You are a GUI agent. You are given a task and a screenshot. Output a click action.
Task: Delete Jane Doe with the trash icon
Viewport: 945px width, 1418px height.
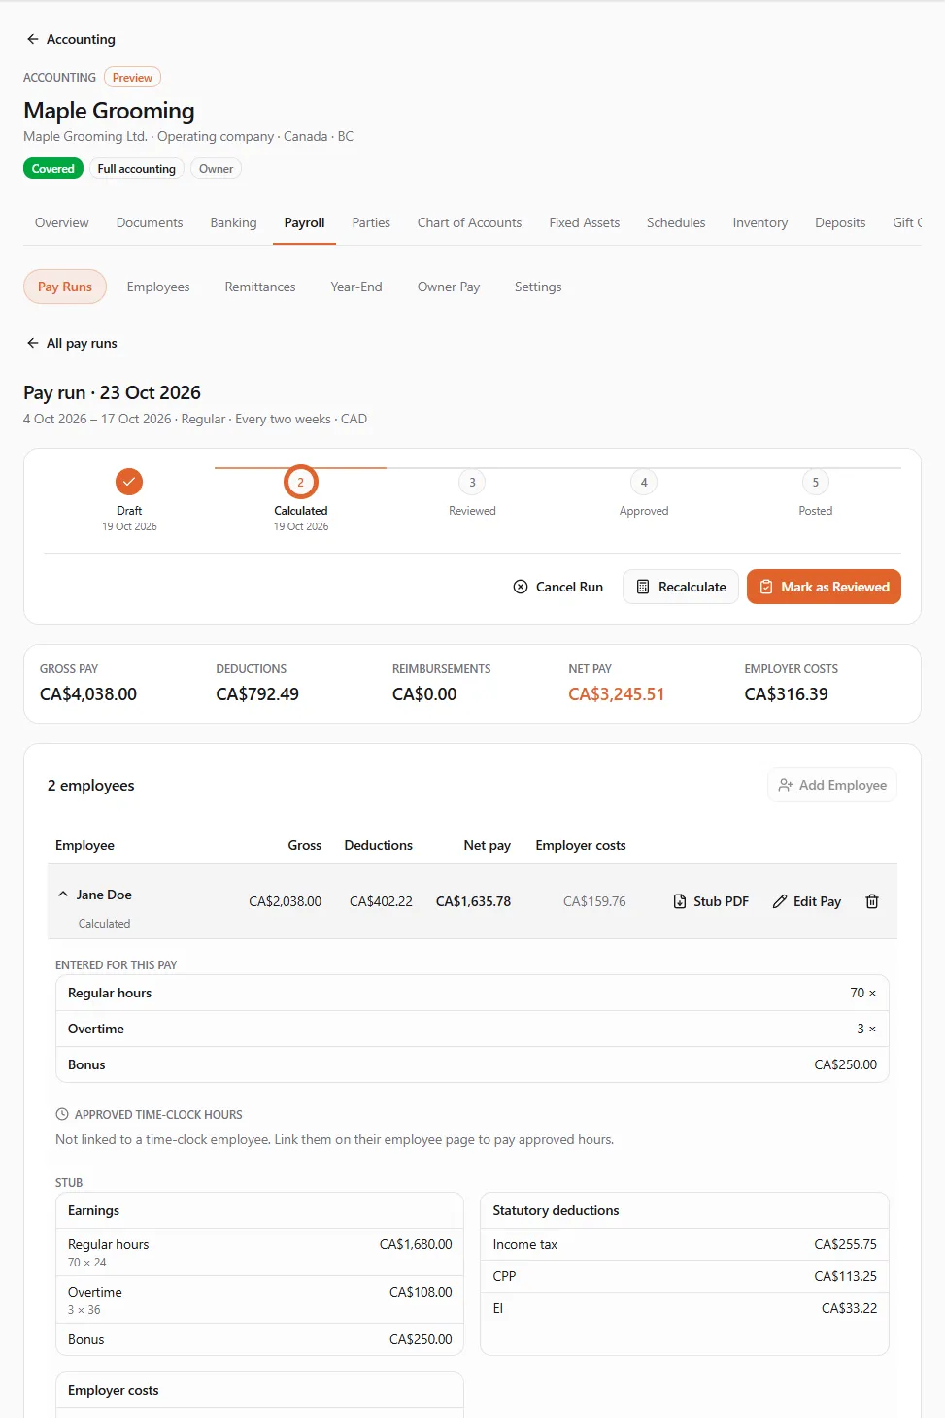(872, 901)
